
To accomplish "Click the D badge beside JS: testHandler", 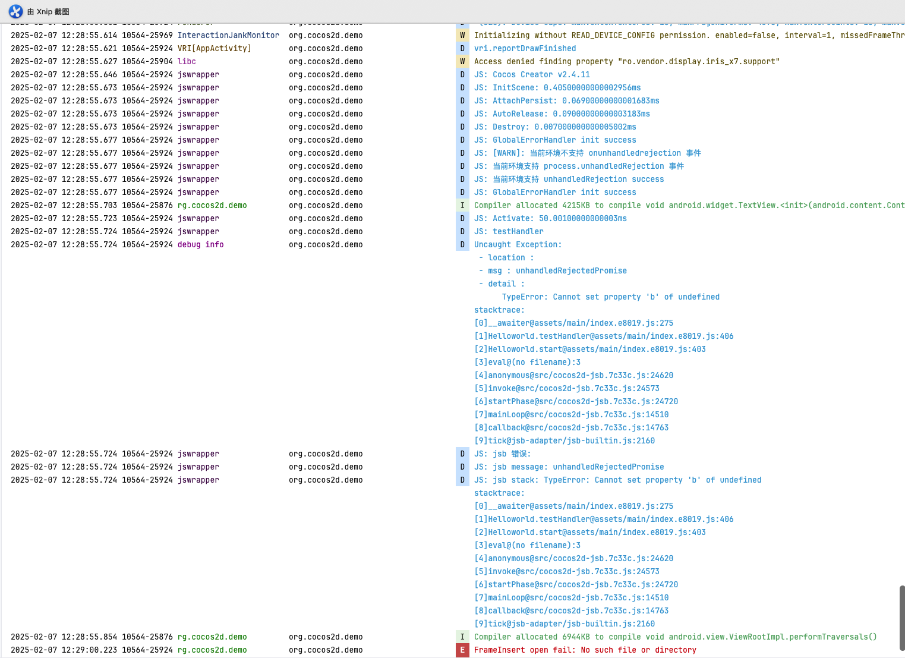I will (x=462, y=232).
